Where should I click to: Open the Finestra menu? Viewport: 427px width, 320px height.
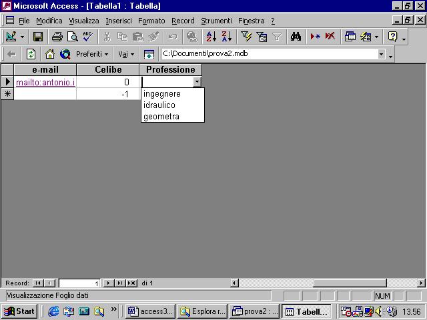click(251, 21)
